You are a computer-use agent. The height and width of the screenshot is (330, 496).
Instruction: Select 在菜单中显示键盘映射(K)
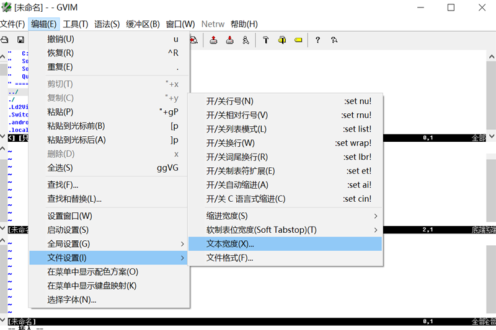coord(108,286)
